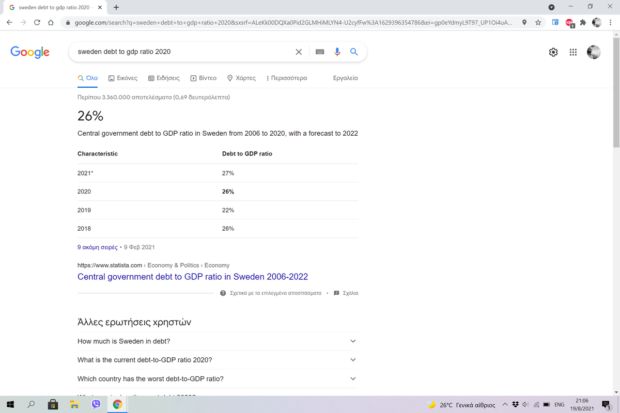Screen dimensions: 620x413
Task: Show hidden system tray icons
Action: pos(505,405)
